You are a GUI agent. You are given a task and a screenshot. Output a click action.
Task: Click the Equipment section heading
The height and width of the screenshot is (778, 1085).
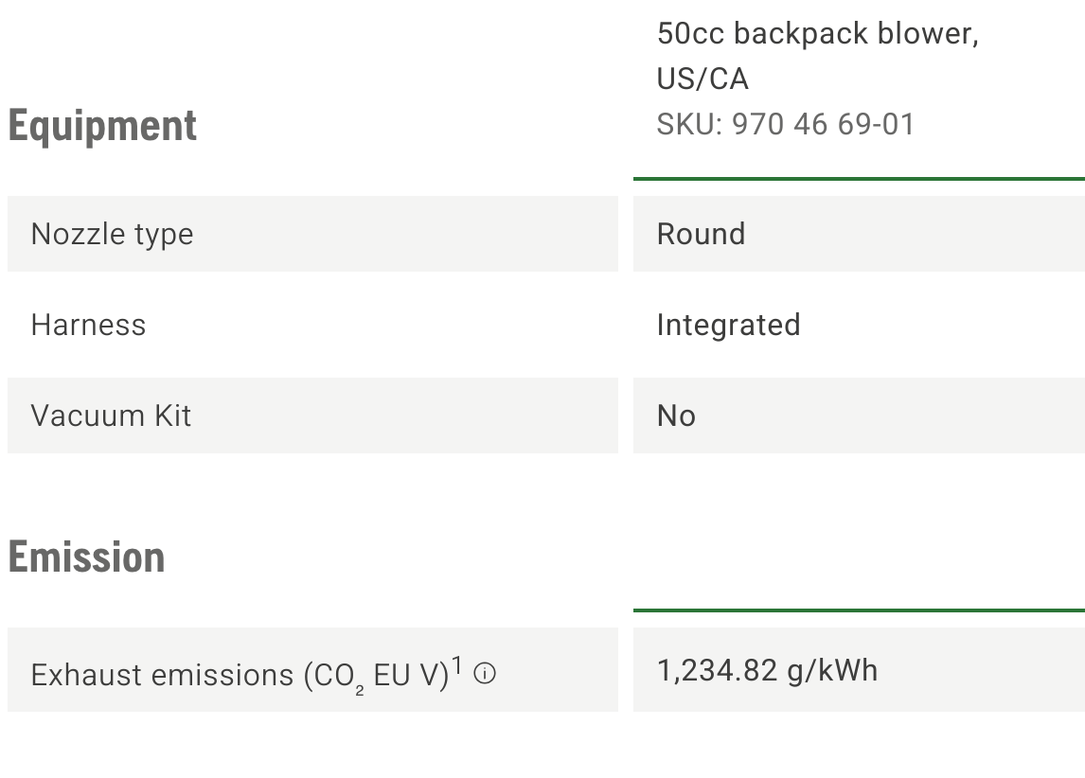102,126
